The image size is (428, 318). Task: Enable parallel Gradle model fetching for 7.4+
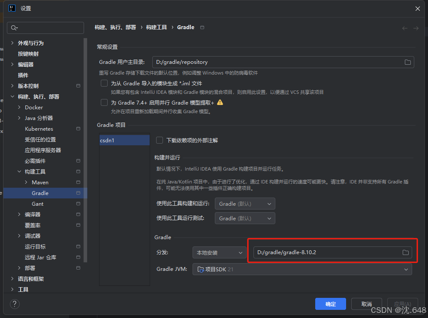tap(104, 102)
